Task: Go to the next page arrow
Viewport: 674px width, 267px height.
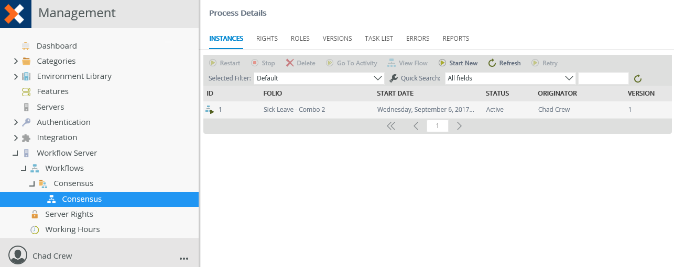Action: 459,126
